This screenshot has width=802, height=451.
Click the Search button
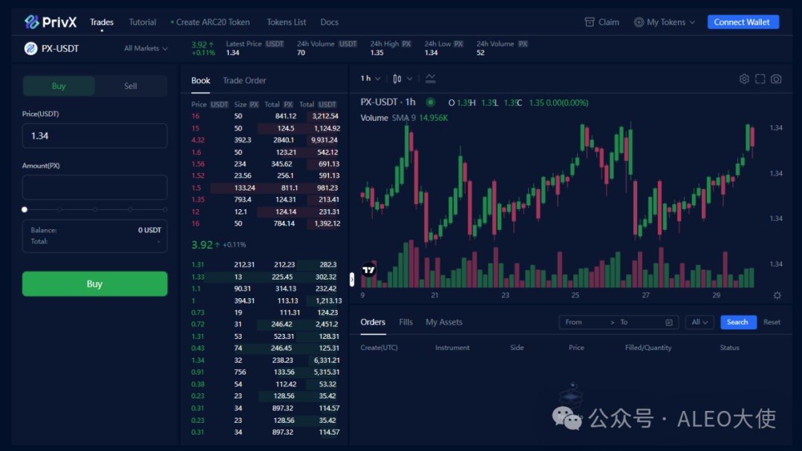(738, 322)
